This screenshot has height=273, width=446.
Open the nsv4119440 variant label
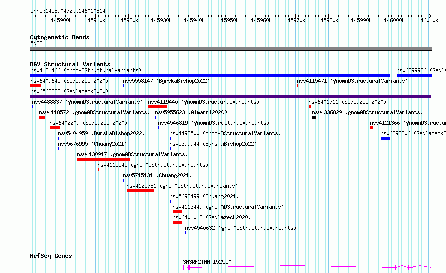[x=203, y=102]
